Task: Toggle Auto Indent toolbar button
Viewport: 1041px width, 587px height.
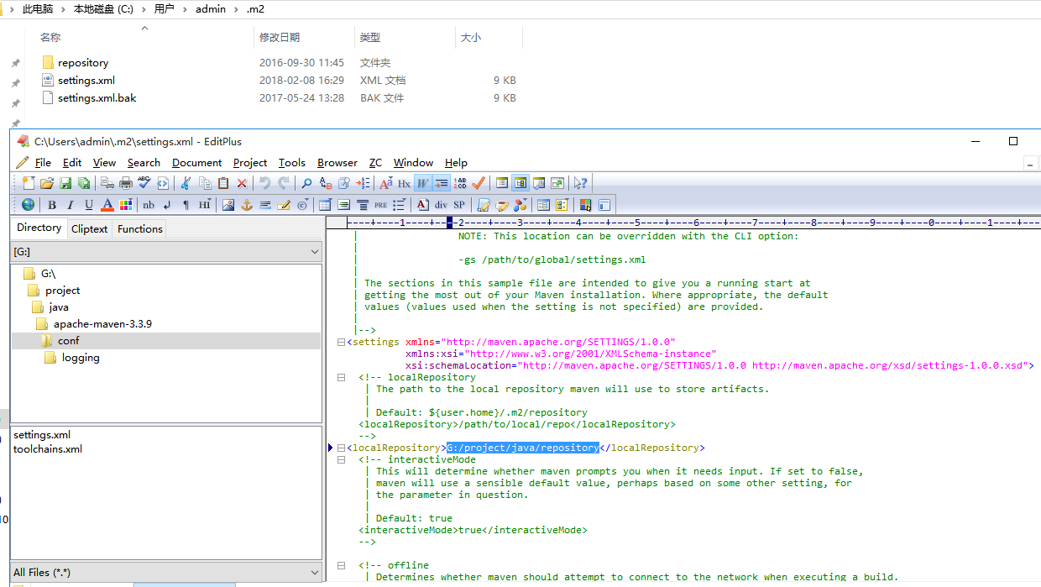Action: (442, 183)
